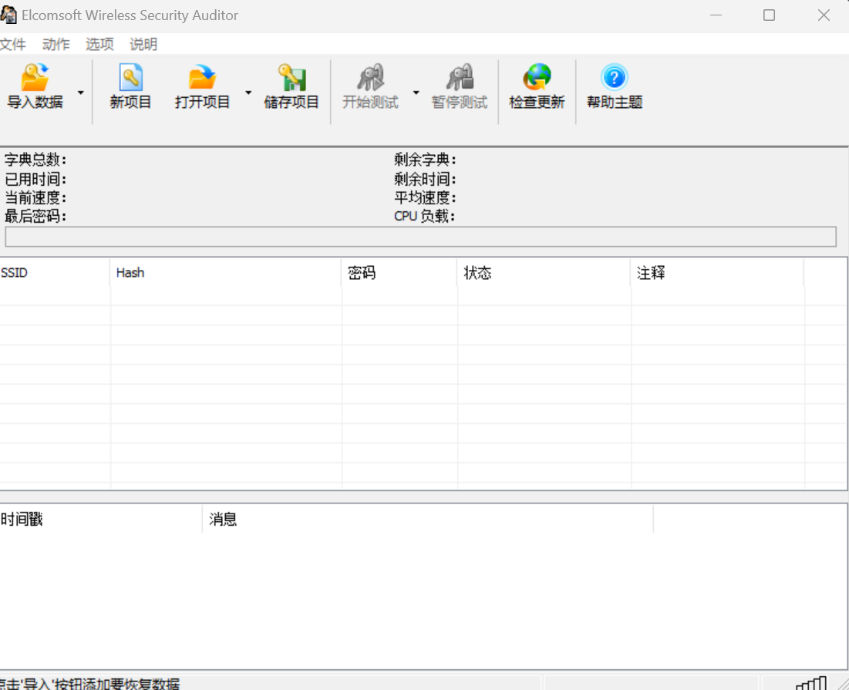This screenshot has width=849, height=690.
Task: Click the 平均速度 label
Action: coord(425,197)
